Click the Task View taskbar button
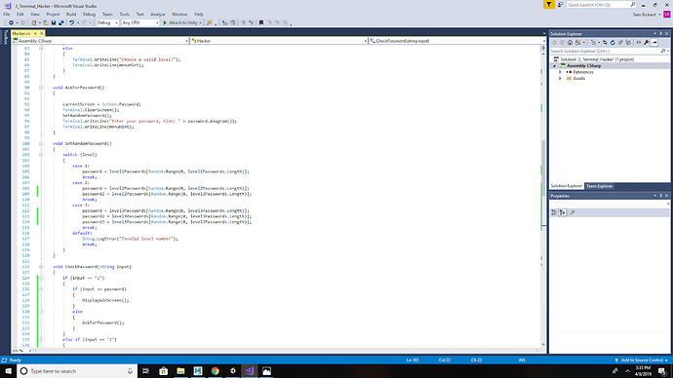673x378 pixels. pos(145,371)
